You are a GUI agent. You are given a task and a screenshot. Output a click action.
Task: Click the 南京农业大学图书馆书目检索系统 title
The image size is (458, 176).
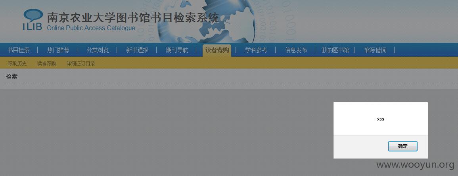pos(133,18)
